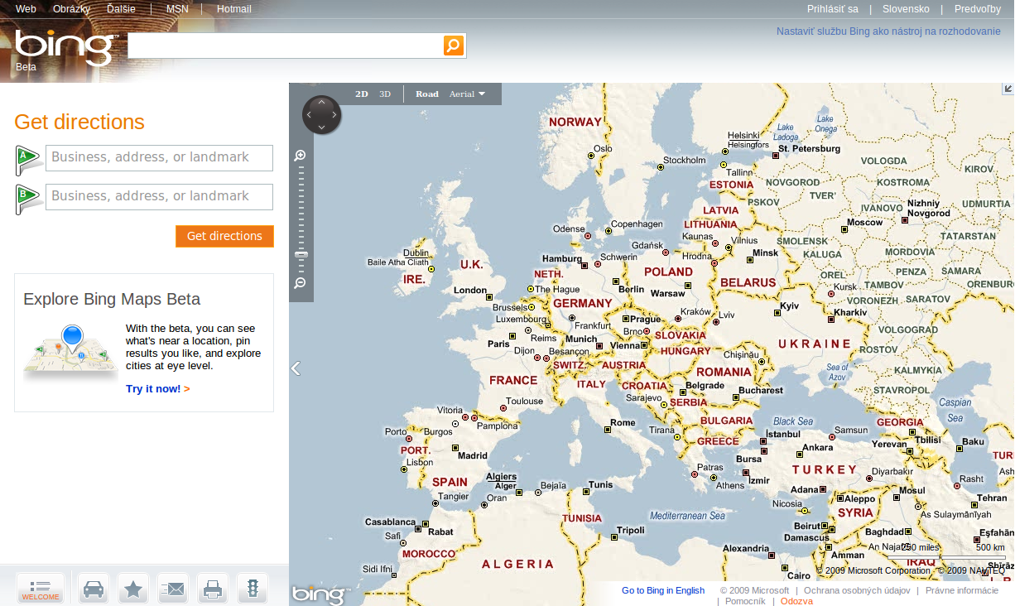Click the Madrid label on the map

pyautogui.click(x=473, y=456)
